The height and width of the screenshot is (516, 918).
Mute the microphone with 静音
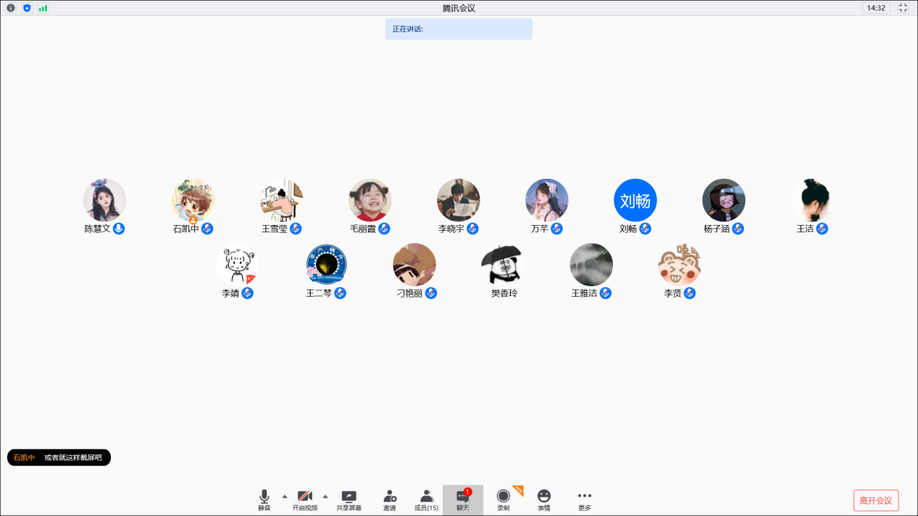point(264,499)
